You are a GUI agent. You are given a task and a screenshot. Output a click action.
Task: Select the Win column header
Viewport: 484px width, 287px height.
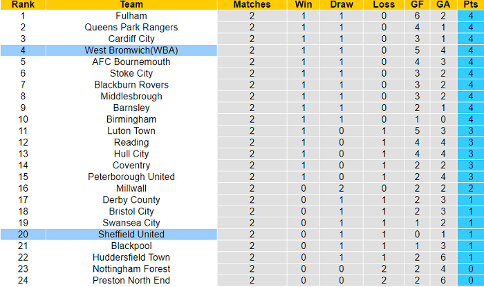304,4
